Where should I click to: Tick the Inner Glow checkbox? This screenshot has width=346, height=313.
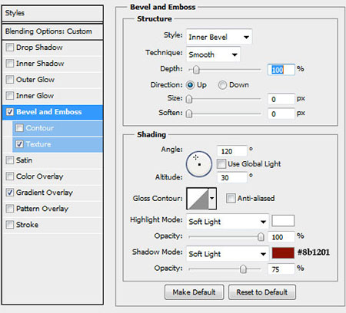[x=10, y=96]
